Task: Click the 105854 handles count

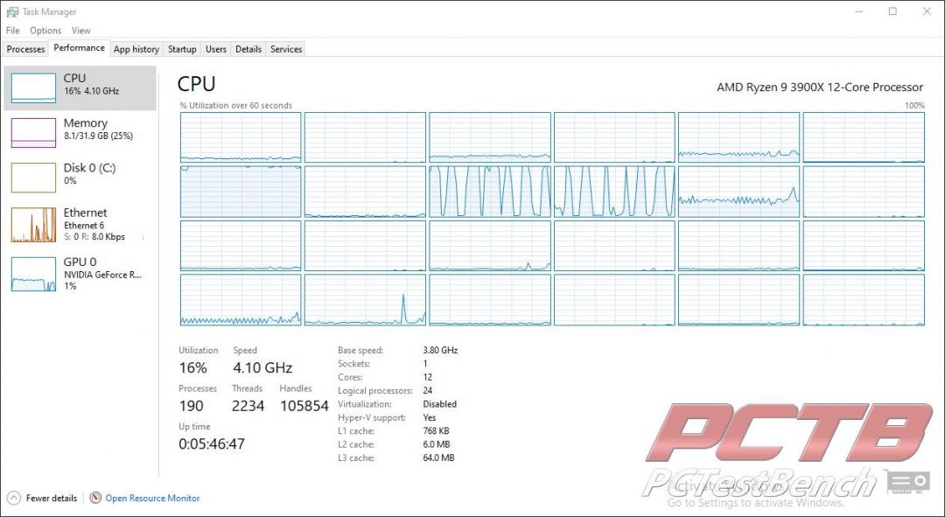Action: coord(304,406)
